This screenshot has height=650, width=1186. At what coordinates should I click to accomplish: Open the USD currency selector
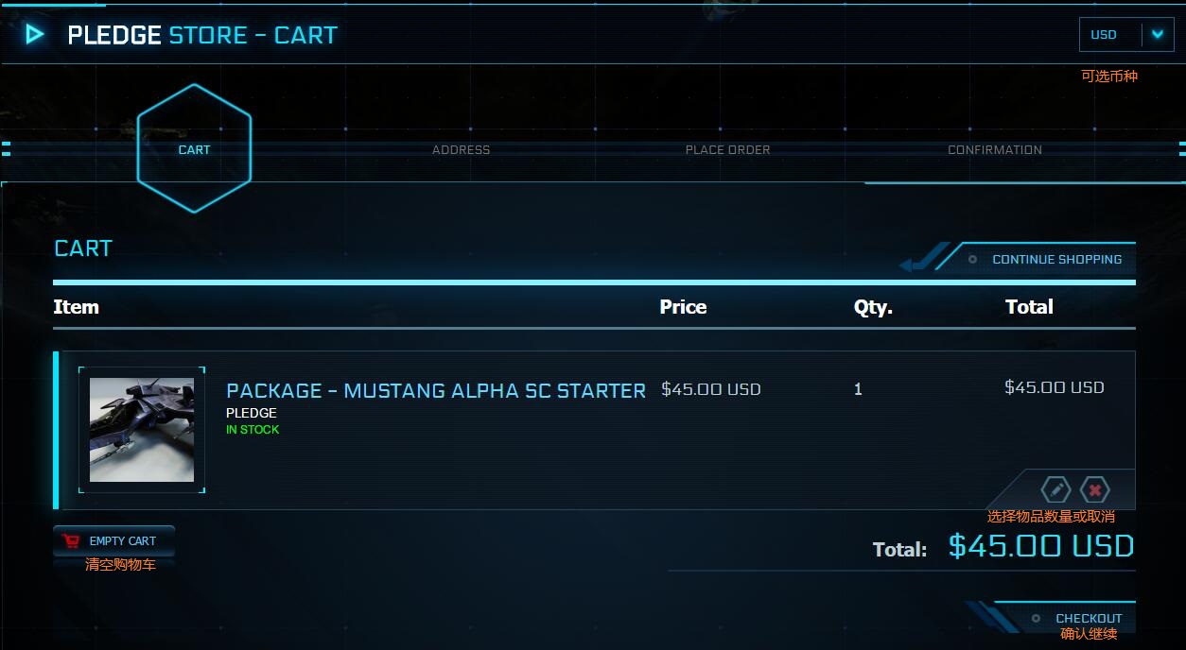pos(1105,35)
